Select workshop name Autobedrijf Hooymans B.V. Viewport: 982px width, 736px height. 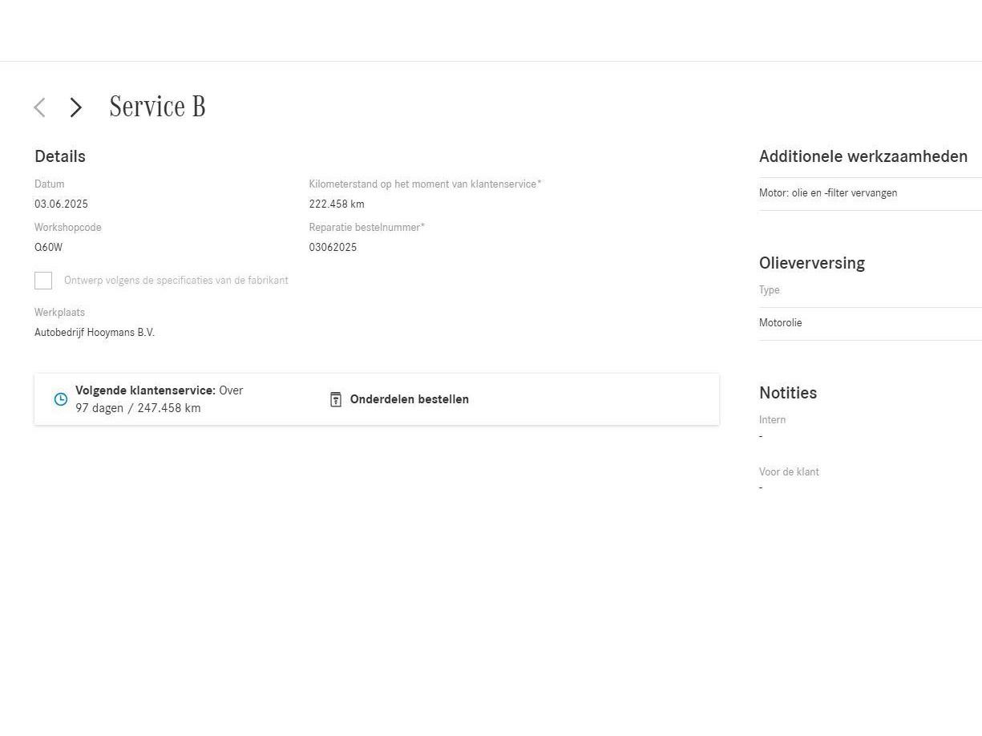[x=95, y=333]
